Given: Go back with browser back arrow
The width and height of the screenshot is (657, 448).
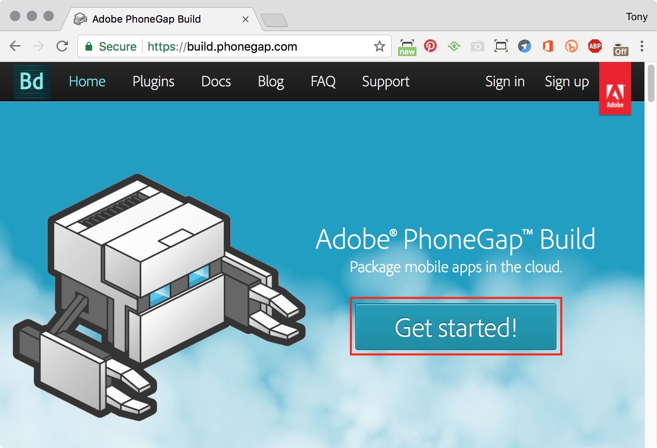Looking at the screenshot, I should (15, 46).
